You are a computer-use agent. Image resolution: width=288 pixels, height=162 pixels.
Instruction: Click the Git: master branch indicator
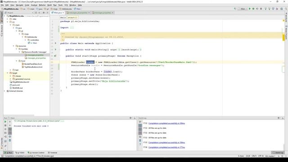270,156
